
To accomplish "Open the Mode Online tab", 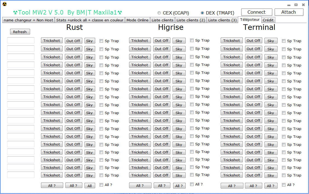I will click(137, 20).
